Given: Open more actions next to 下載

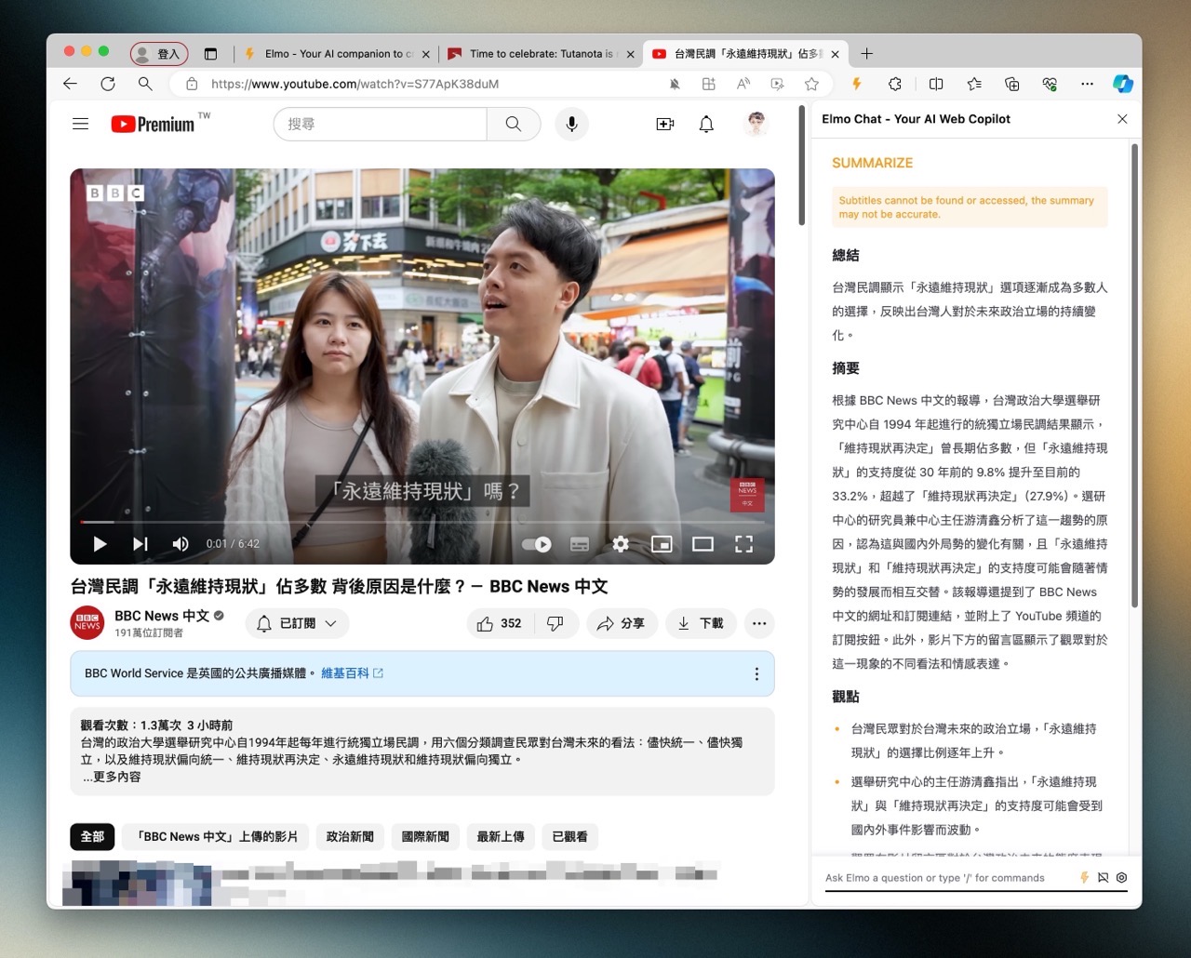Looking at the screenshot, I should pyautogui.click(x=759, y=623).
